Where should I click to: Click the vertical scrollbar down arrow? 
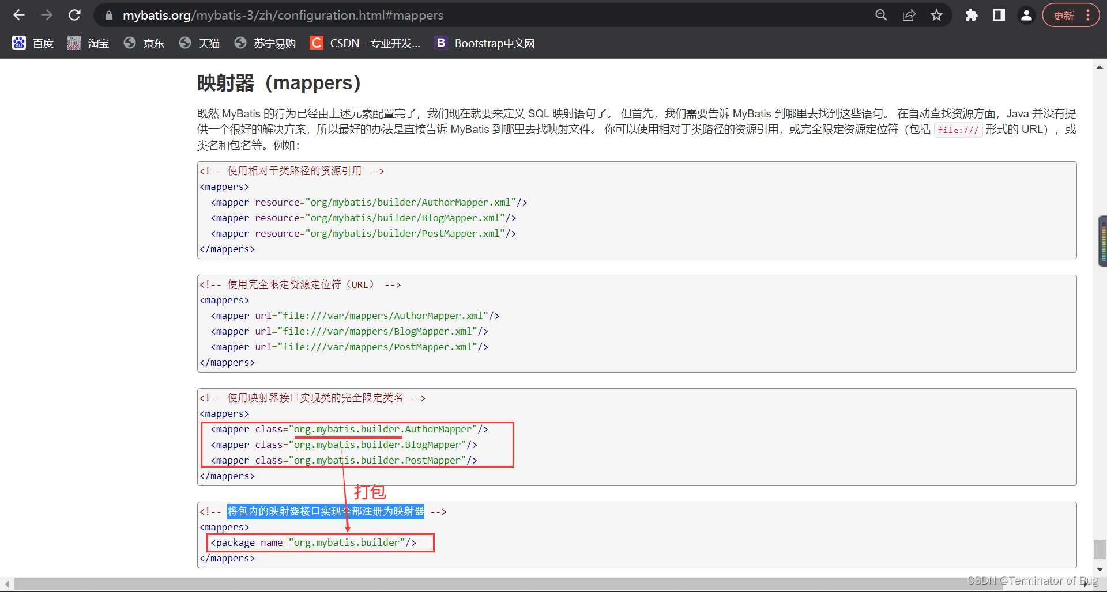coord(1100,569)
